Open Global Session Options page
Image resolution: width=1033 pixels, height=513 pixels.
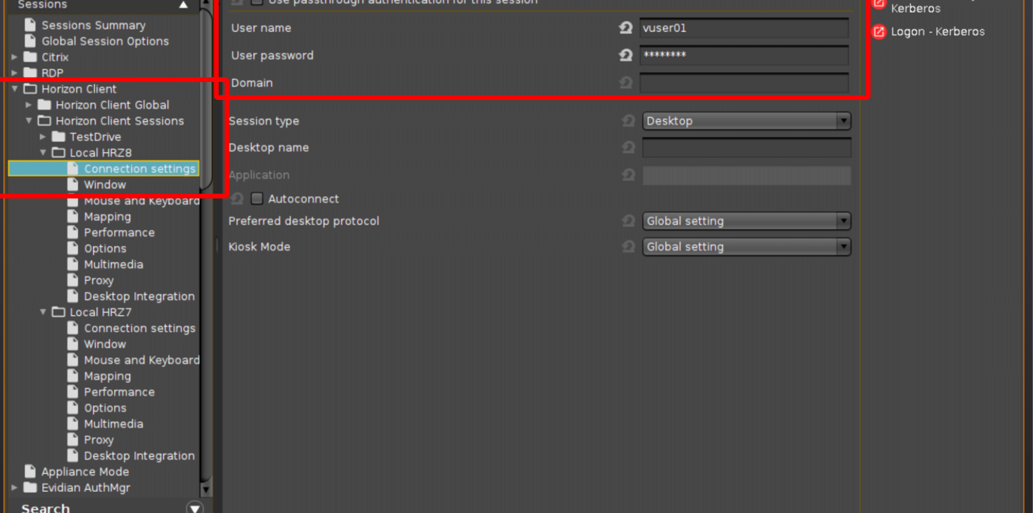(105, 41)
